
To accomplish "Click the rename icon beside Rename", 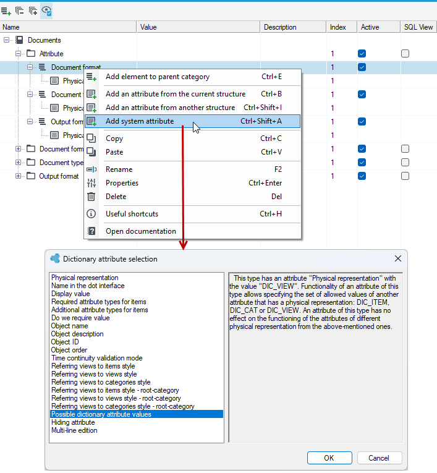I will (91, 169).
